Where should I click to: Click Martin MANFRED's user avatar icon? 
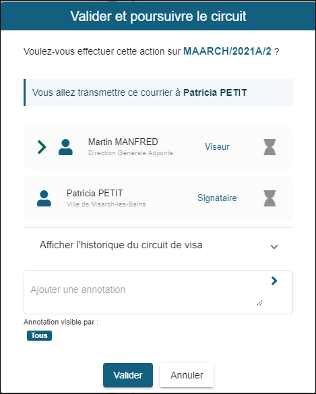pos(65,147)
